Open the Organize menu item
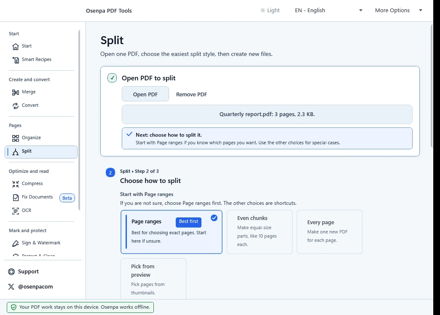Viewport: 440px width, 315px height. [x=41, y=138]
